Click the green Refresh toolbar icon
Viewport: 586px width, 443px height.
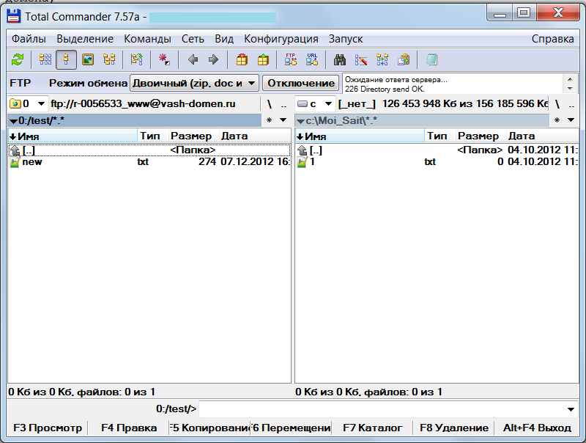18,59
